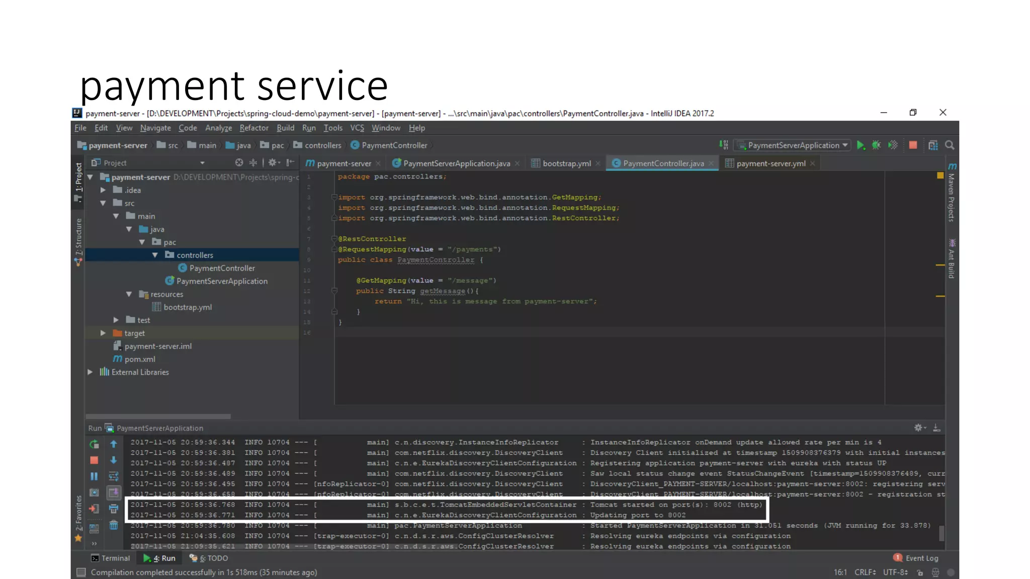Toggle scroll to end of console
This screenshot has height=579, width=1030.
[x=114, y=493]
